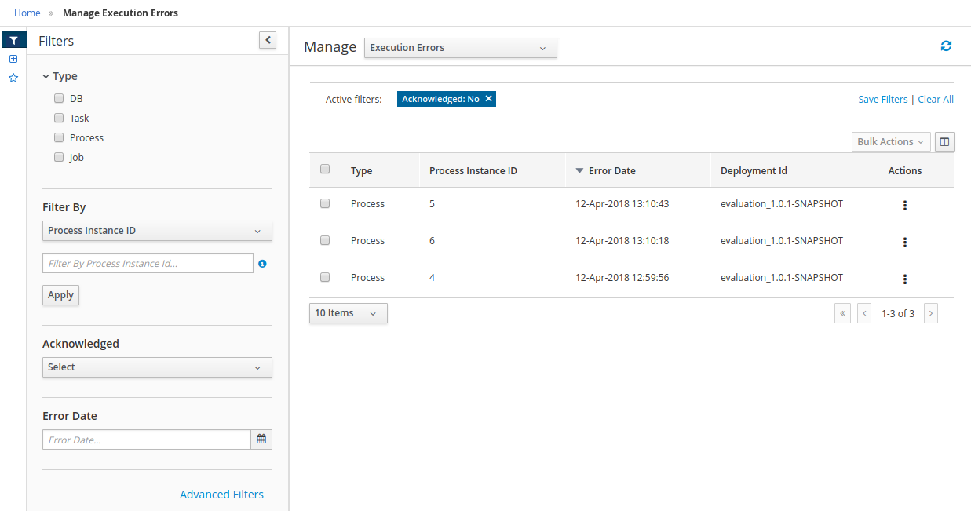Open the Error Date calendar picker
The width and height of the screenshot is (971, 511).
pos(261,440)
